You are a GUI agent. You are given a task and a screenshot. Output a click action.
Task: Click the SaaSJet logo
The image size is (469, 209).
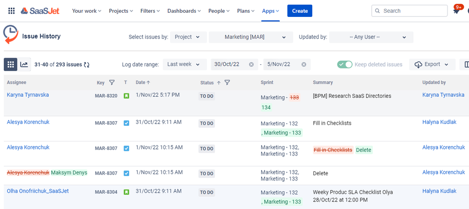40,11
